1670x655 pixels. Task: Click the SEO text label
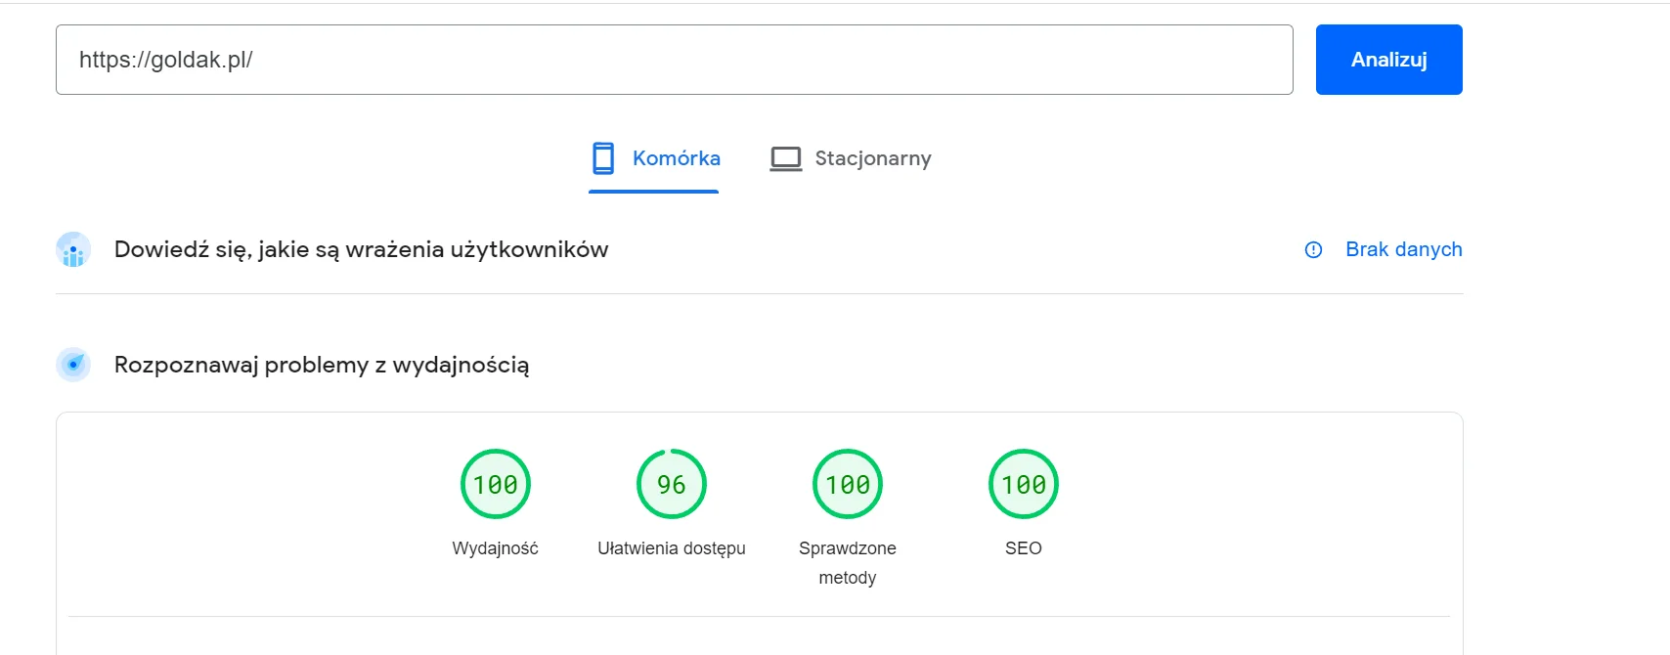click(1024, 548)
